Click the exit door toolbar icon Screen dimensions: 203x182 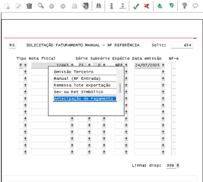point(85,6)
